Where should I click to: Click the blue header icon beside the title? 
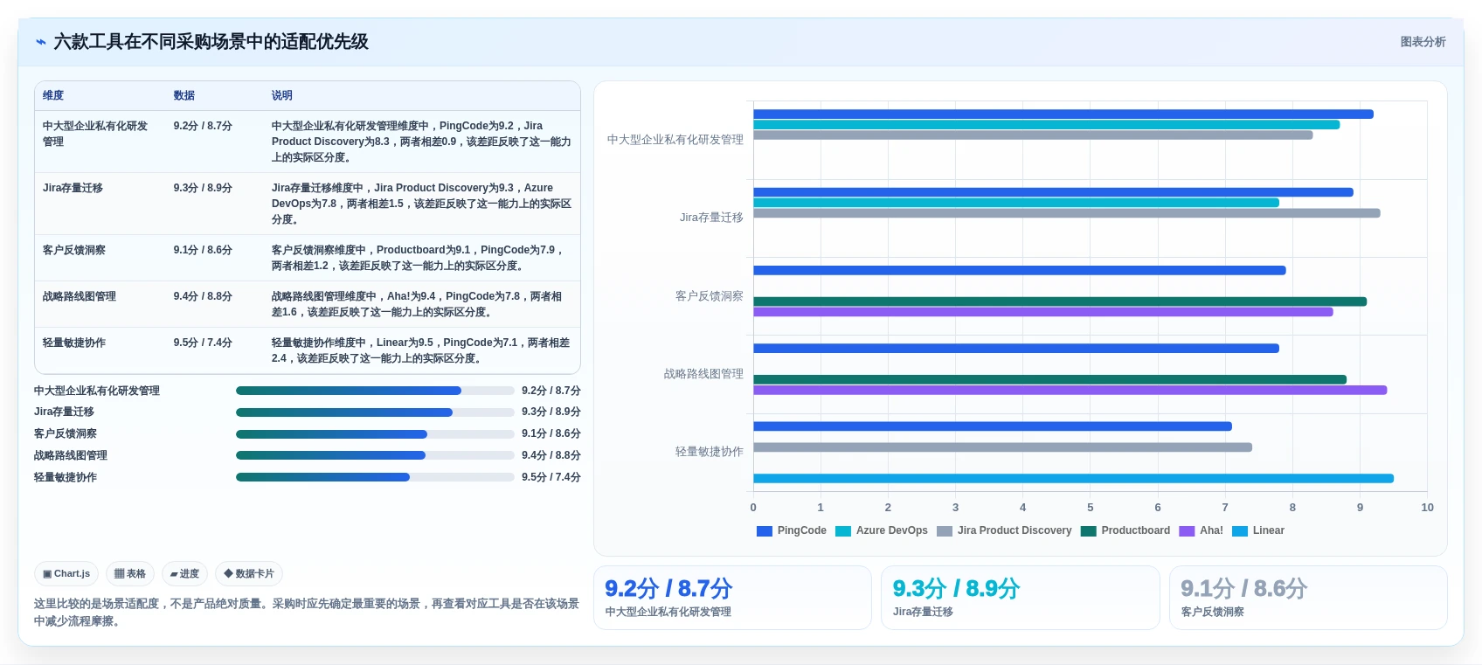(x=41, y=42)
